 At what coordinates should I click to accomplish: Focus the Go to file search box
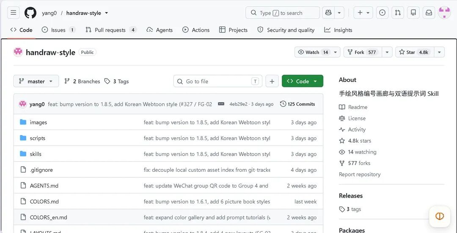click(x=218, y=81)
